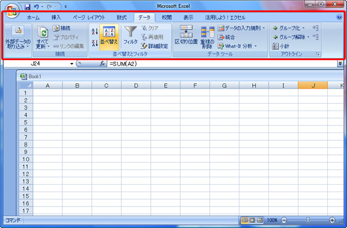Click 統合 consolidate
The width and height of the screenshot is (347, 228).
coord(226,37)
